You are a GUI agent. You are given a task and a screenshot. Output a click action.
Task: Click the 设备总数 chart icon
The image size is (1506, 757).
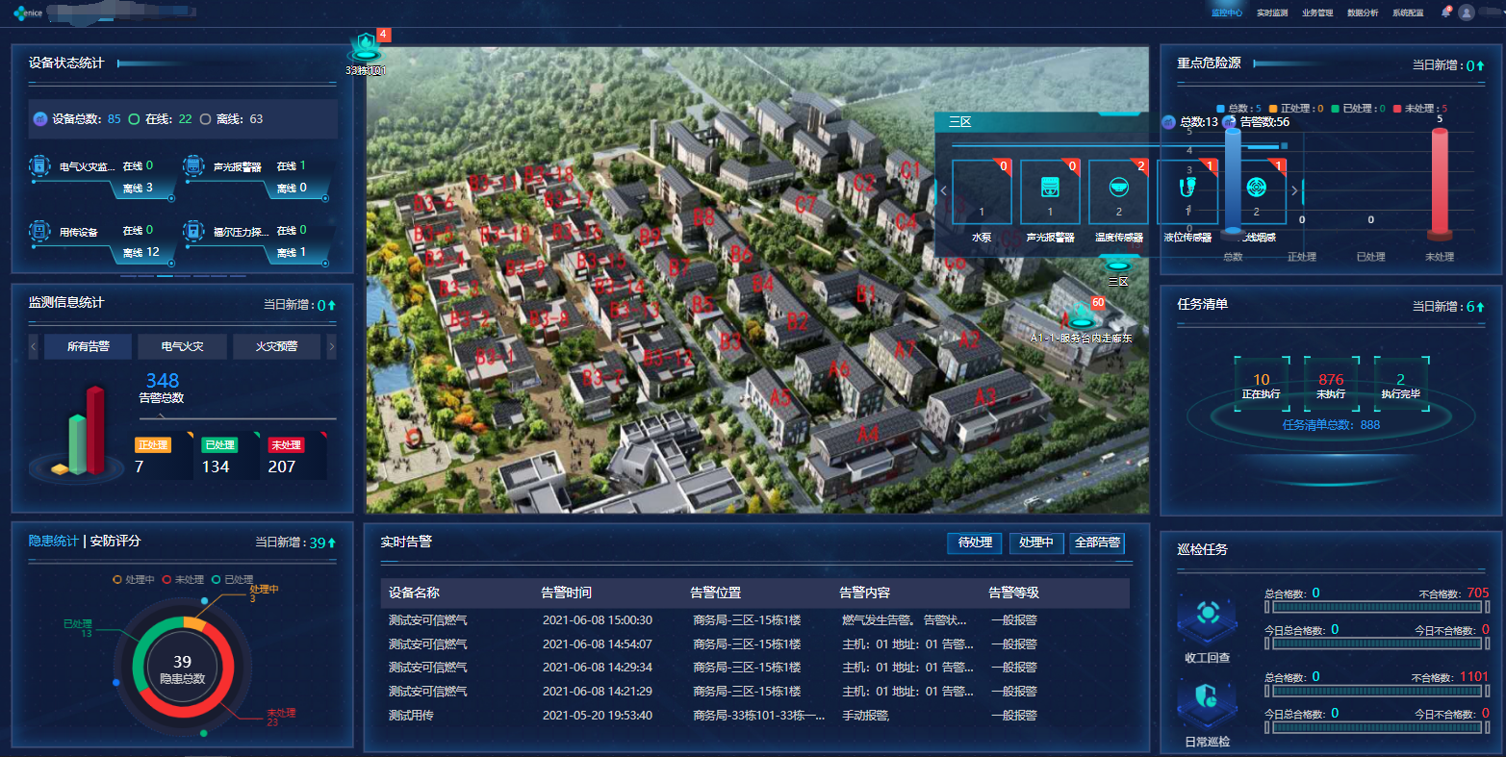click(40, 119)
